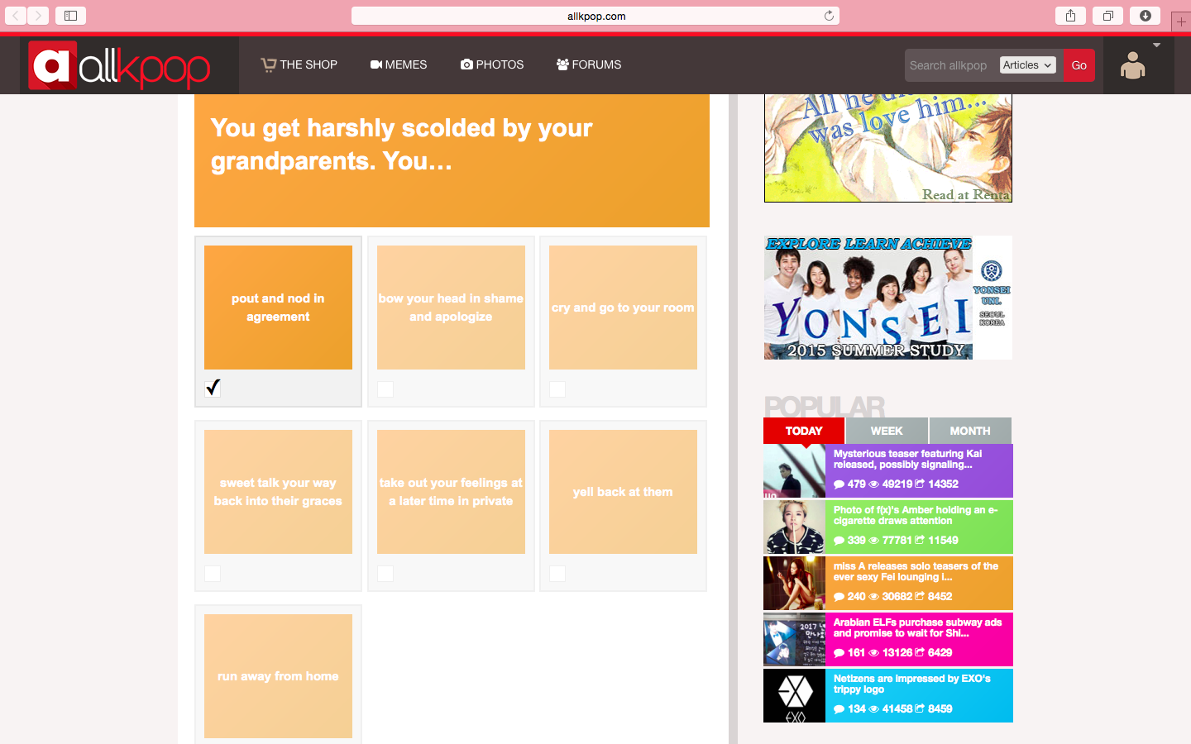1191x744 pixels.
Task: Click the Safari downloads icon
Action: tap(1145, 16)
